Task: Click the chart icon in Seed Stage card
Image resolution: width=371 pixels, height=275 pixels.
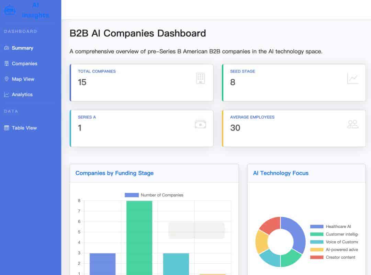Action: tap(352, 78)
